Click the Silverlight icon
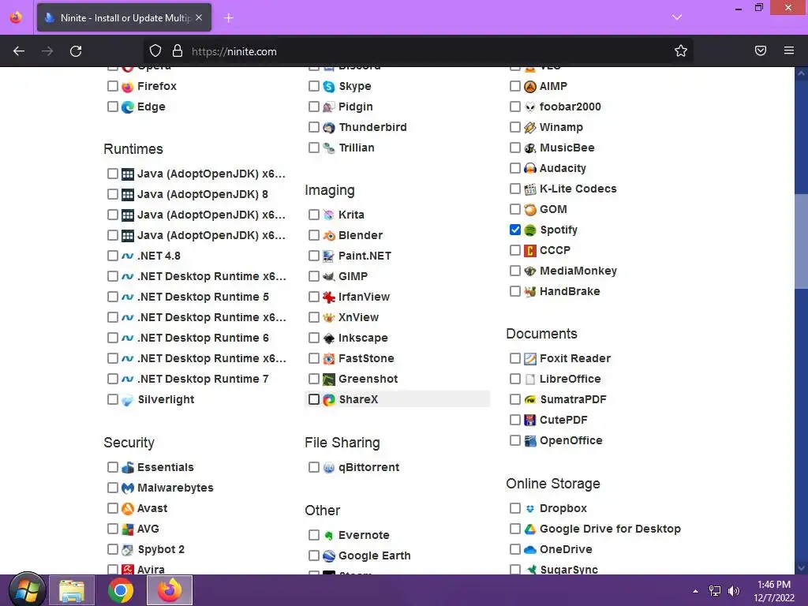 127,400
